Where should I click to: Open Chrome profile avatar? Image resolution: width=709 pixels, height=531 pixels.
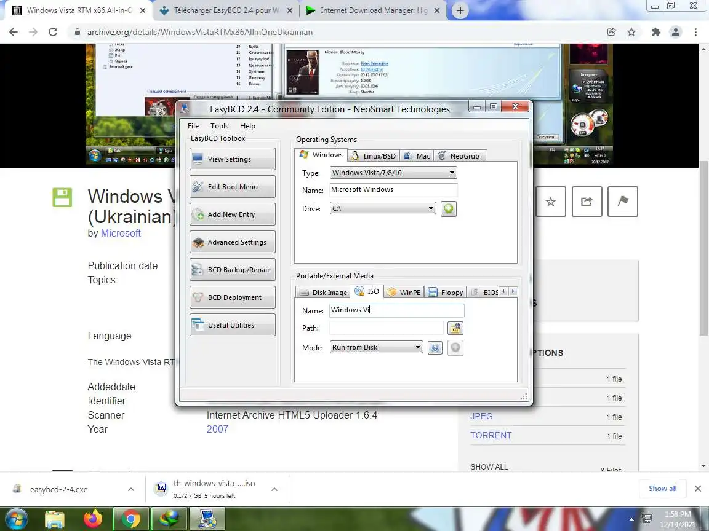click(676, 32)
